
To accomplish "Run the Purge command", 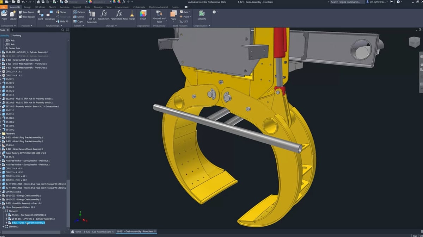I will pyautogui.click(x=132, y=15).
